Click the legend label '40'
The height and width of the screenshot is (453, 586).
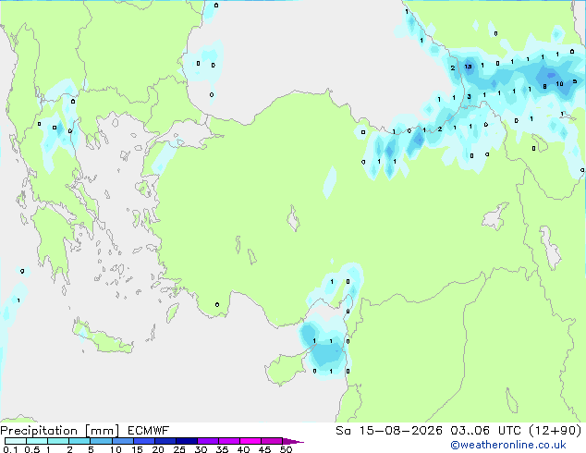[x=243, y=449]
